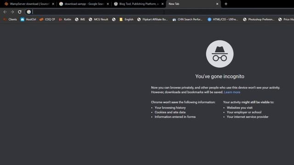Click the Google icon in the address bar
The image size is (294, 165).
click(x=28, y=12)
